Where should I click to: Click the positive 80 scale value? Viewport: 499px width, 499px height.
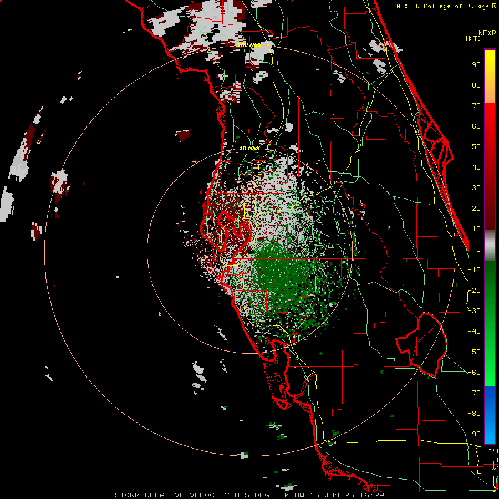click(x=476, y=85)
